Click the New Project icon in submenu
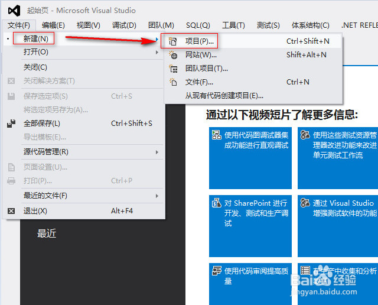Viewport: 378px width, 305px height. point(173,41)
